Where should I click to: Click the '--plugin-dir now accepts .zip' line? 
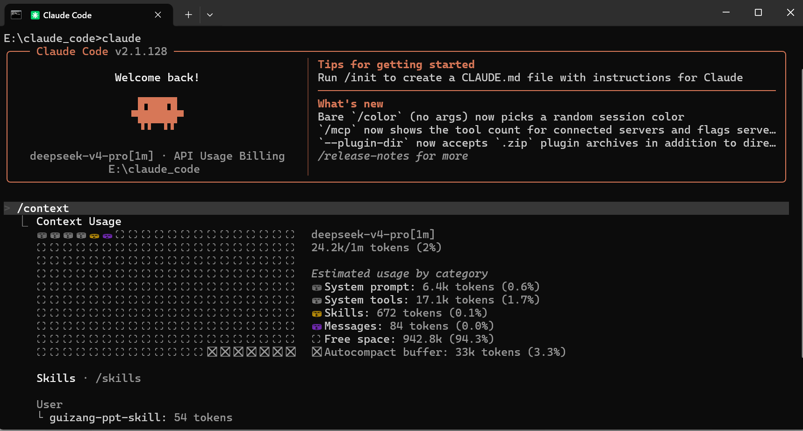point(547,143)
